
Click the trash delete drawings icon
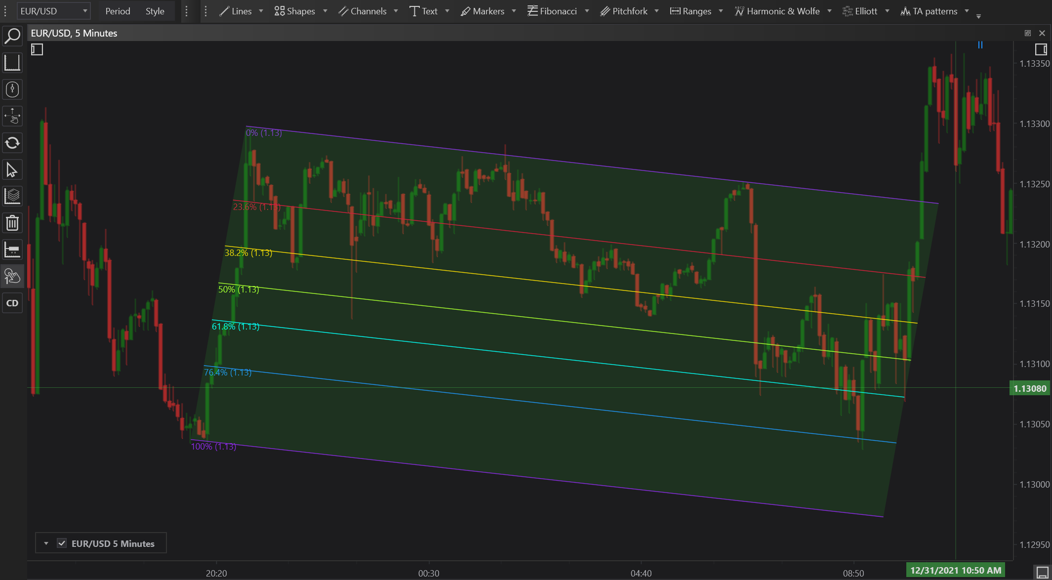12,223
